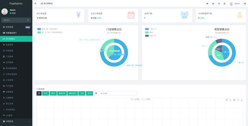Click the green 单间 outer ring slice
Image resolution: width=248 pixels, height=126 pixels.
point(211,49)
